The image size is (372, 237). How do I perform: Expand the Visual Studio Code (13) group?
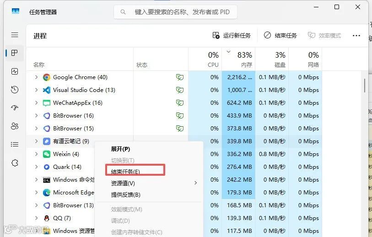click(36, 90)
